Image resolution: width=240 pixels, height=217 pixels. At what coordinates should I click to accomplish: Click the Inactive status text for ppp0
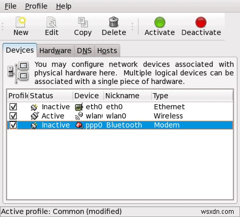(55, 125)
